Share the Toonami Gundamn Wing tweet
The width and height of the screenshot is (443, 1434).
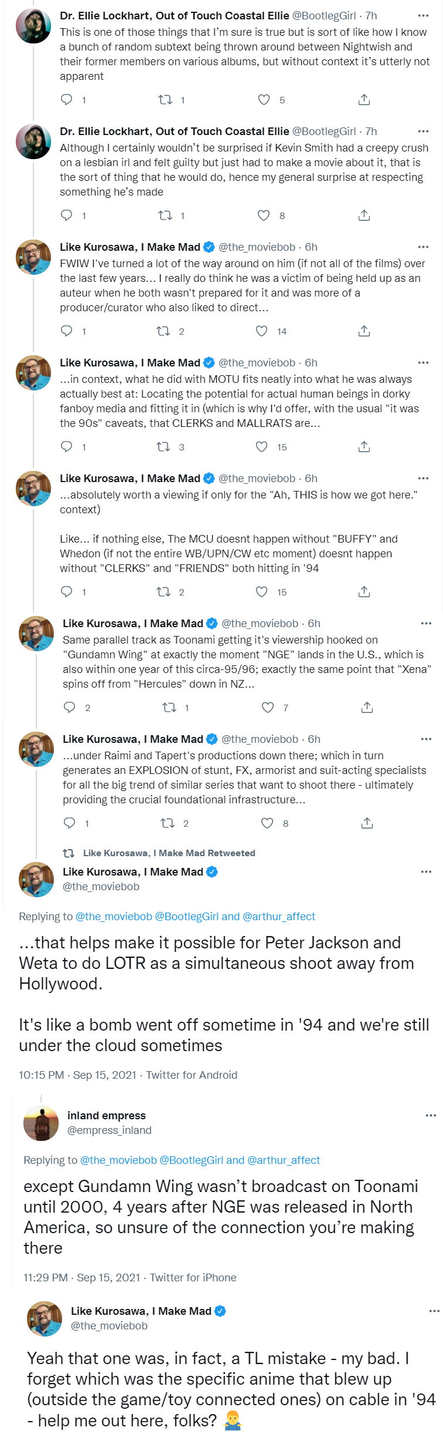(x=367, y=707)
